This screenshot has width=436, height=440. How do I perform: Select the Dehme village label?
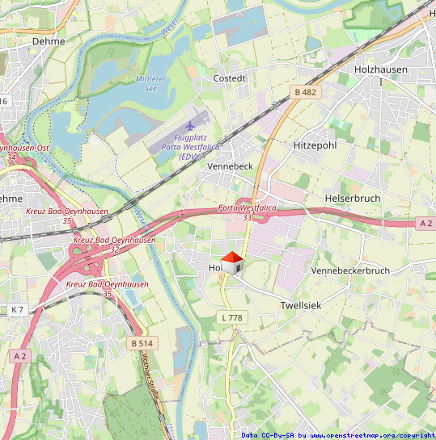(49, 41)
